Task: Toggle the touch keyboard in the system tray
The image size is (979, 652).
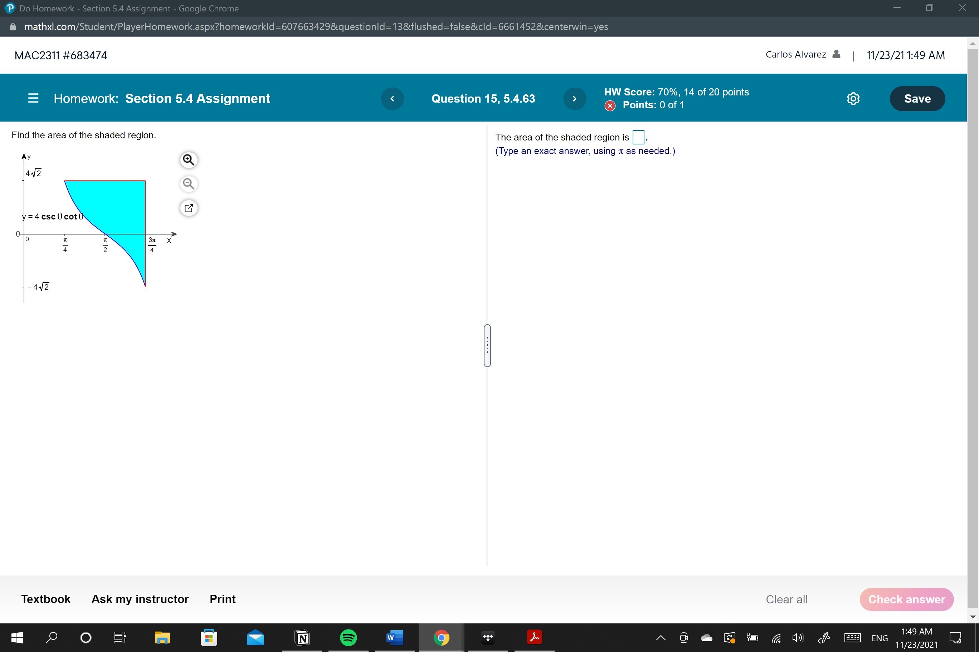Action: tap(853, 638)
